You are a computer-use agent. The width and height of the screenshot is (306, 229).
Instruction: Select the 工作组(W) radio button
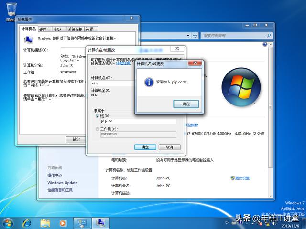pos(98,129)
